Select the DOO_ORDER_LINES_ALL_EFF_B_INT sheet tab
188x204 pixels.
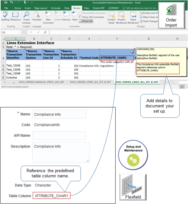[x=137, y=82]
